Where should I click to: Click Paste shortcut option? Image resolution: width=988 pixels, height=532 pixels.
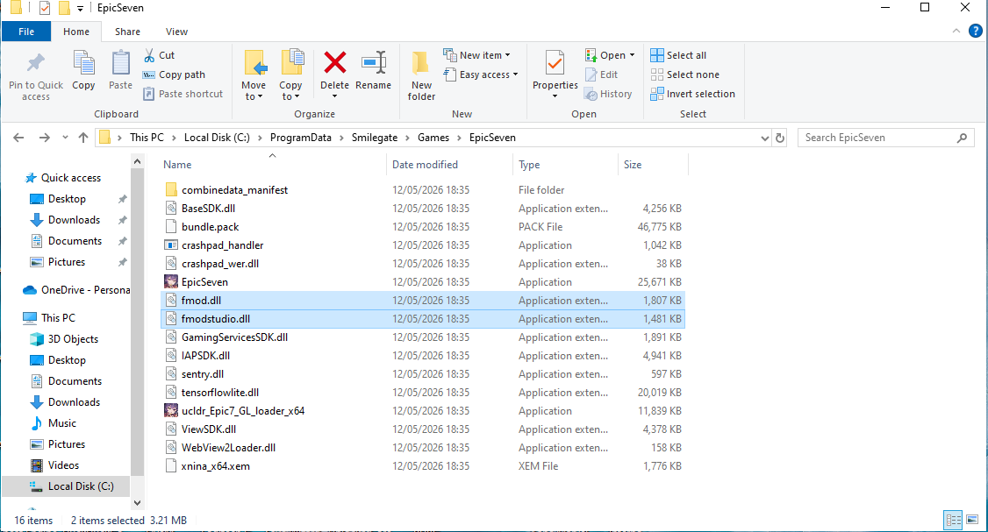tap(183, 94)
